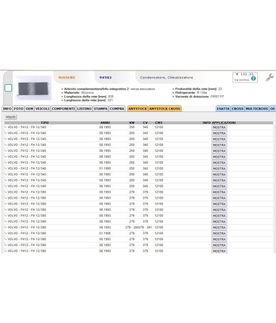Click the € 191,01 price box
Screen dimensions: 276x323
coord(245,77)
